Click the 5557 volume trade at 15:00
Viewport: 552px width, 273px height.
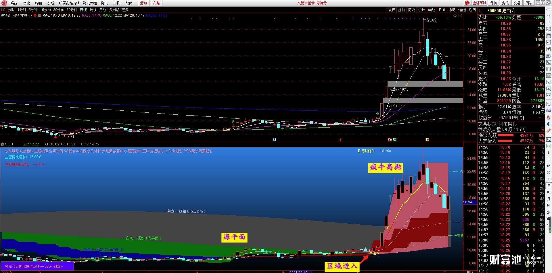[x=524, y=240]
